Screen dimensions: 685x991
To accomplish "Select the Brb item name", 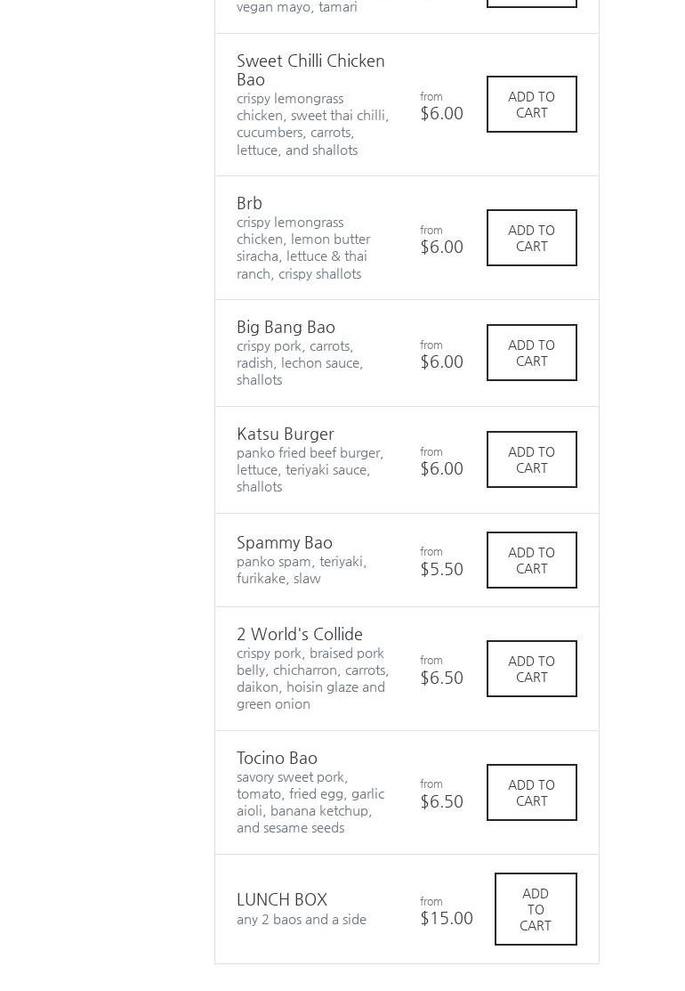I will [249, 203].
